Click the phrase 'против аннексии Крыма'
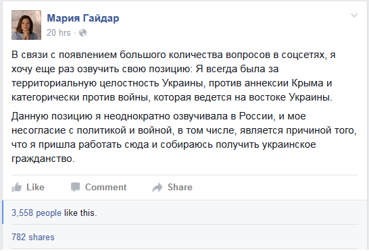Viewport: 369px width, 251px height. [x=266, y=83]
